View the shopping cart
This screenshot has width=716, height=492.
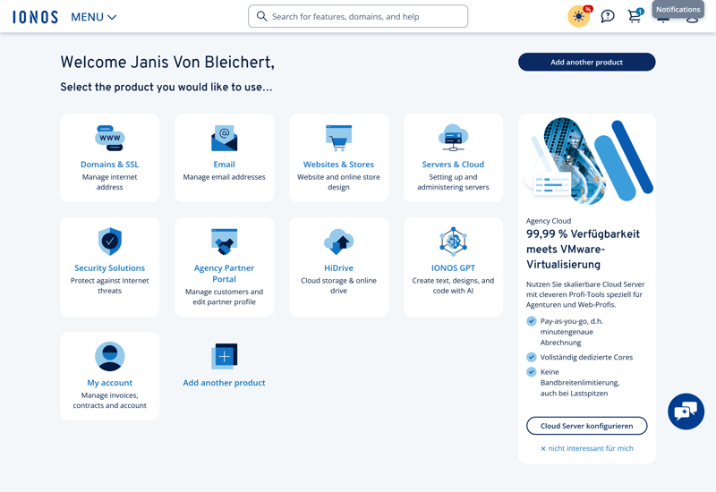635,16
